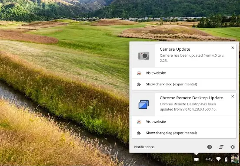Click the Camera app icon in notification
Viewport: 240px width, 166px height.
(x=143, y=56)
